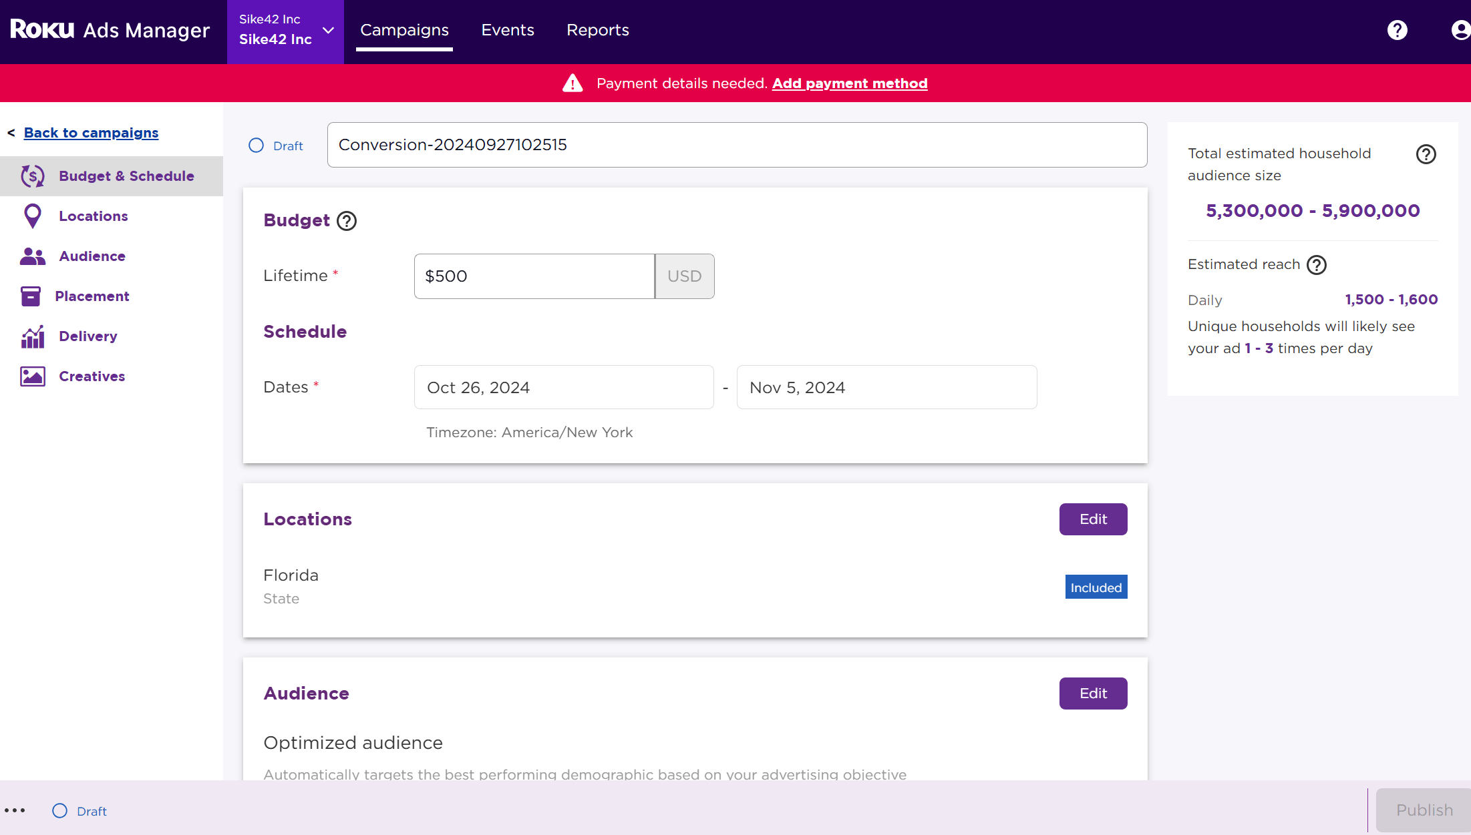Screen dimensions: 1471x835
Task: Click Estimated reach info icon
Action: pos(1317,265)
